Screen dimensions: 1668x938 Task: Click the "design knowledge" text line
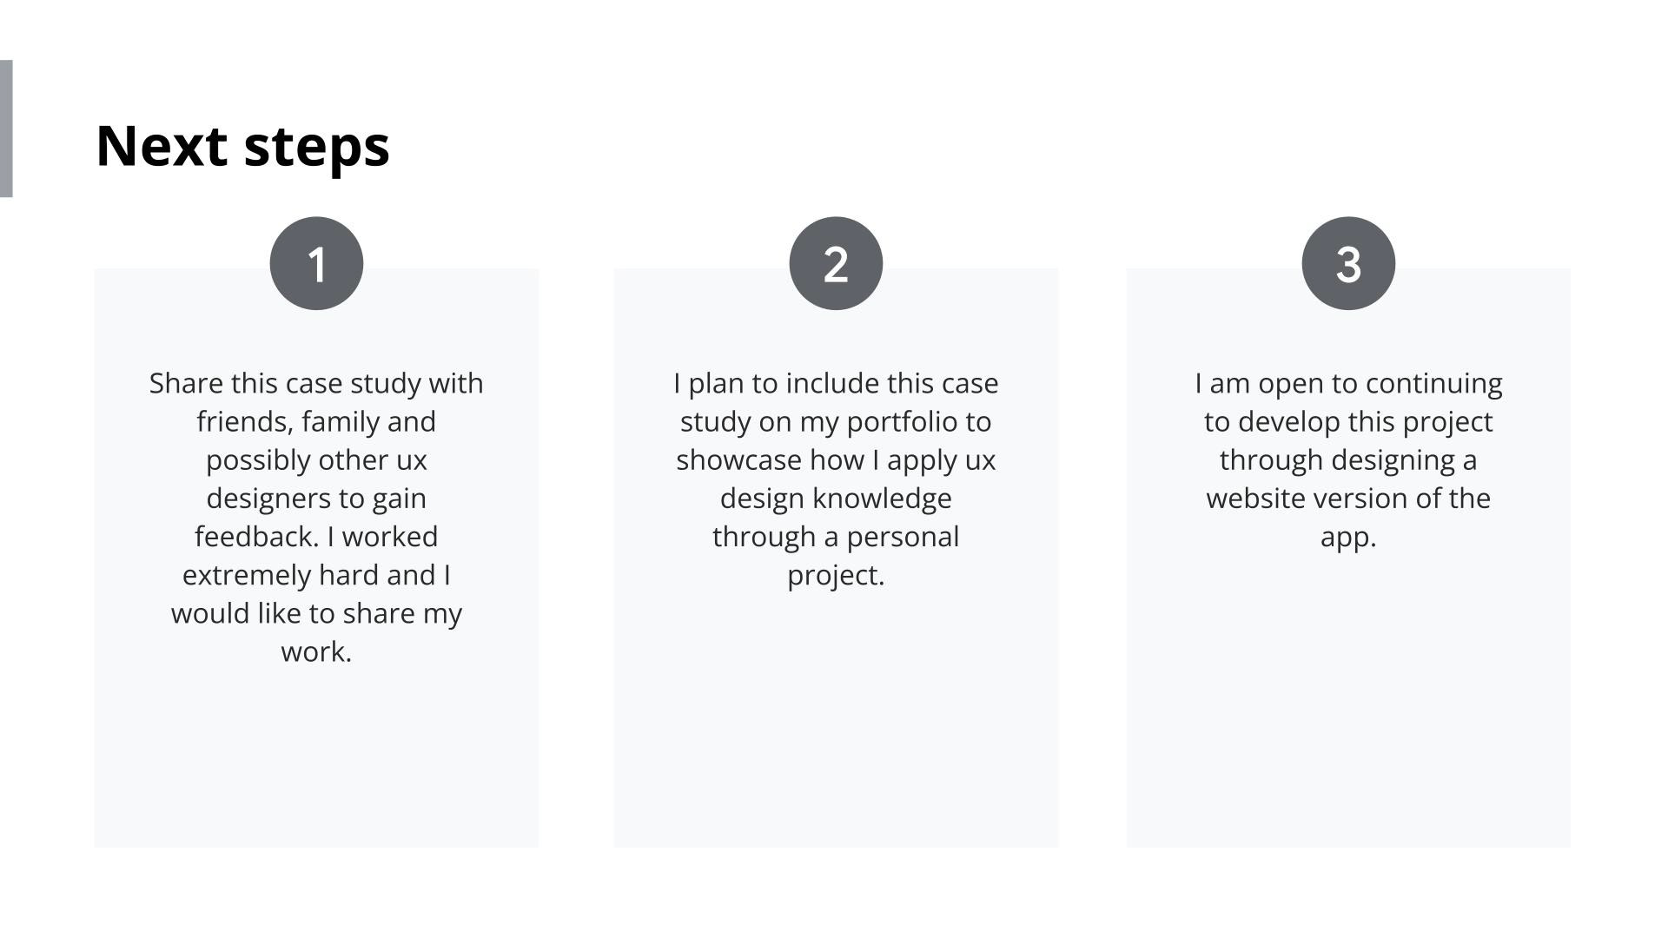pyautogui.click(x=836, y=499)
